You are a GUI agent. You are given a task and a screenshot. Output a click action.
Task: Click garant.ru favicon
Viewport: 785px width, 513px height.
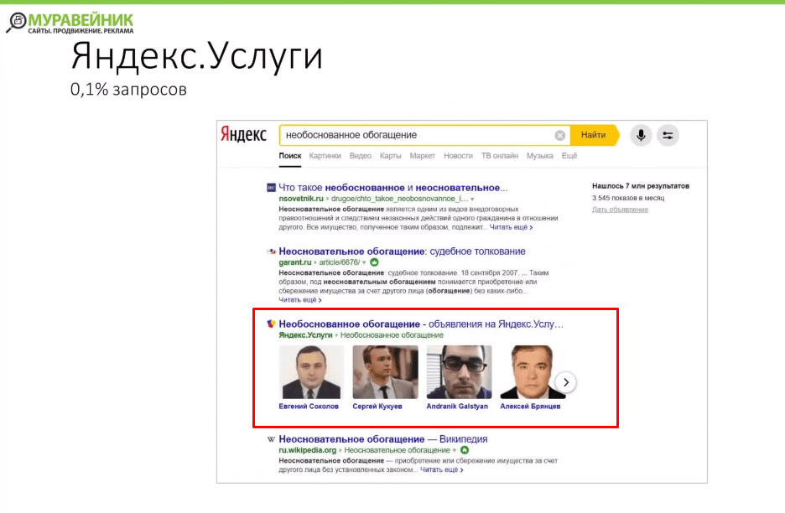tap(271, 251)
